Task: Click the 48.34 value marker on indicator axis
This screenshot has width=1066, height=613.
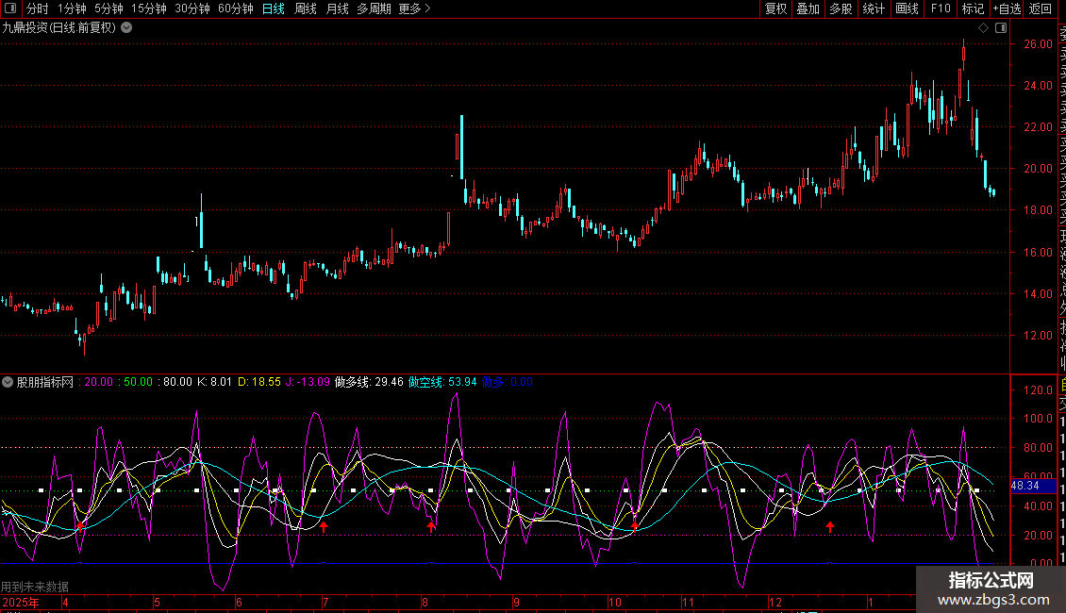Action: pyautogui.click(x=1024, y=485)
